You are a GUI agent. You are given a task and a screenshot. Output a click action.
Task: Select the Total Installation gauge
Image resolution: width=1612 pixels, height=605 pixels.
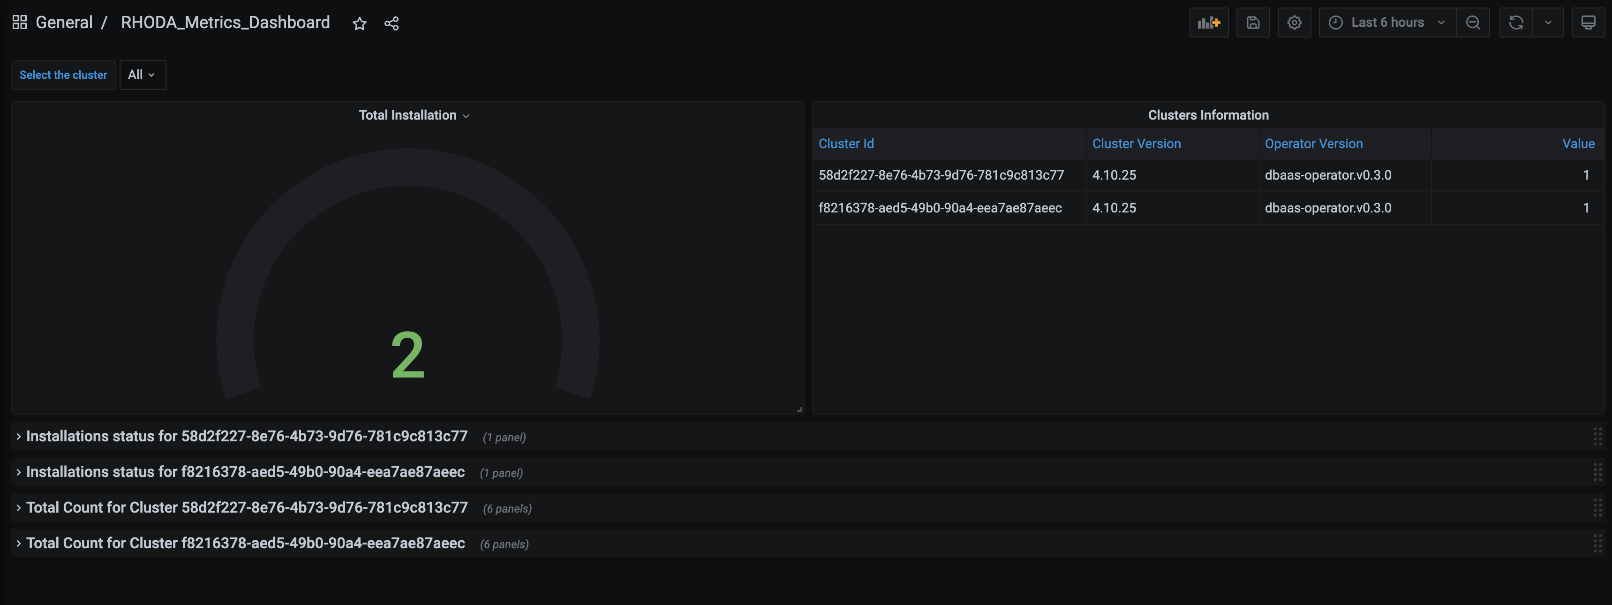pyautogui.click(x=407, y=354)
